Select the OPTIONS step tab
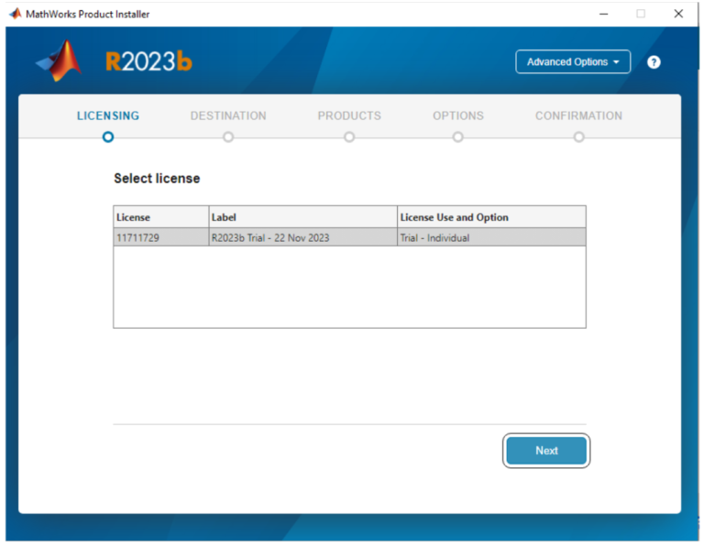 click(457, 116)
